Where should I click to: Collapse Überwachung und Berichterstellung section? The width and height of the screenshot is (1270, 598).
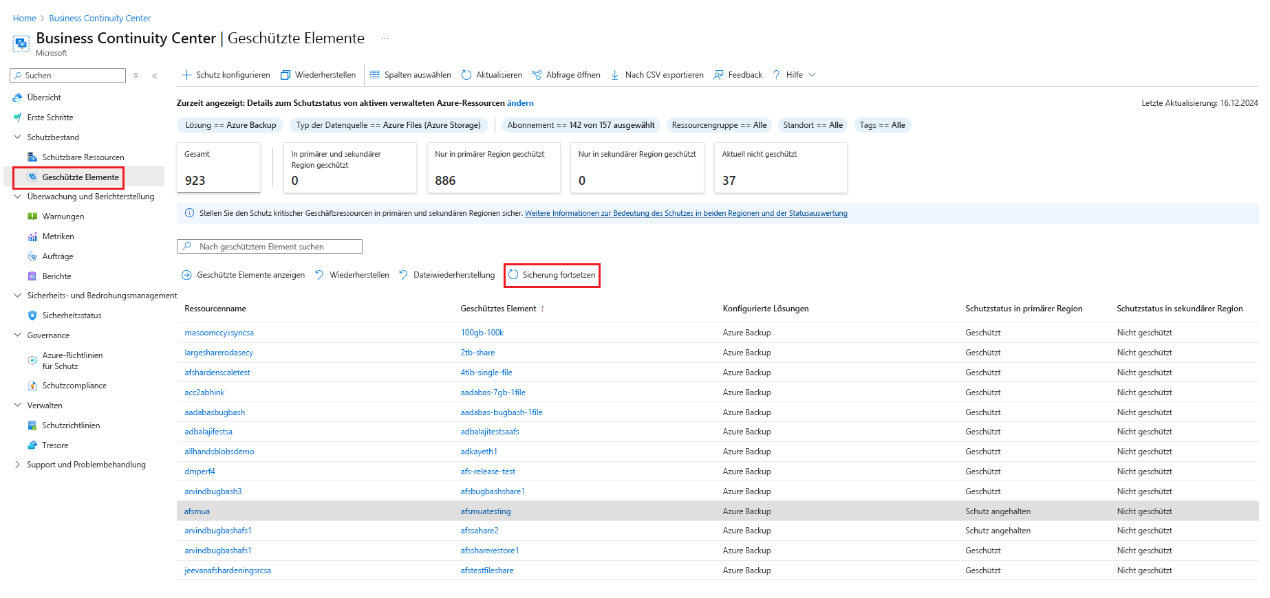point(17,197)
